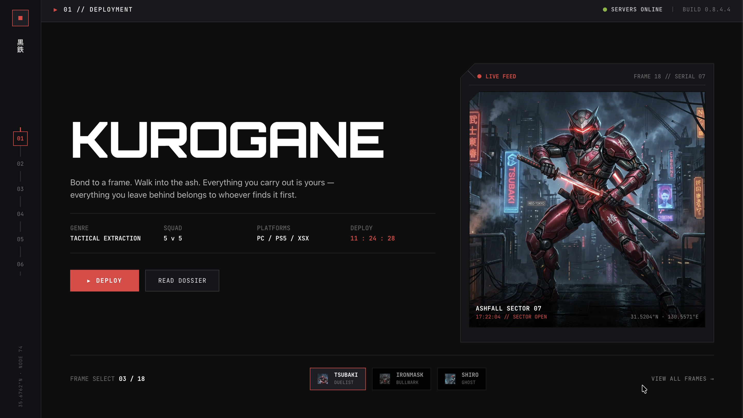This screenshot has height=418, width=743.
Task: Click the ASHFALL SECTOR 07 caption
Action: [508, 308]
